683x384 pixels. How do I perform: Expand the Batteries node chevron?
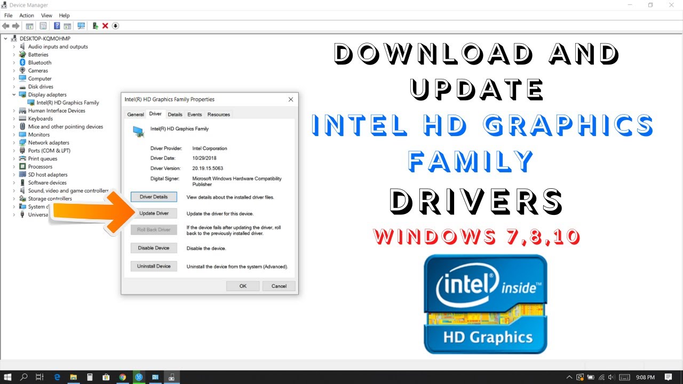click(x=14, y=54)
